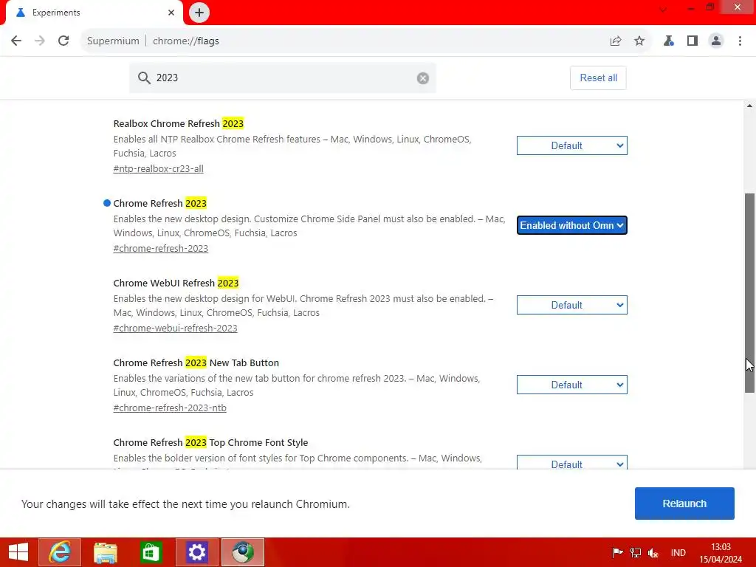Open Action Center flag in system tray

[x=617, y=552]
